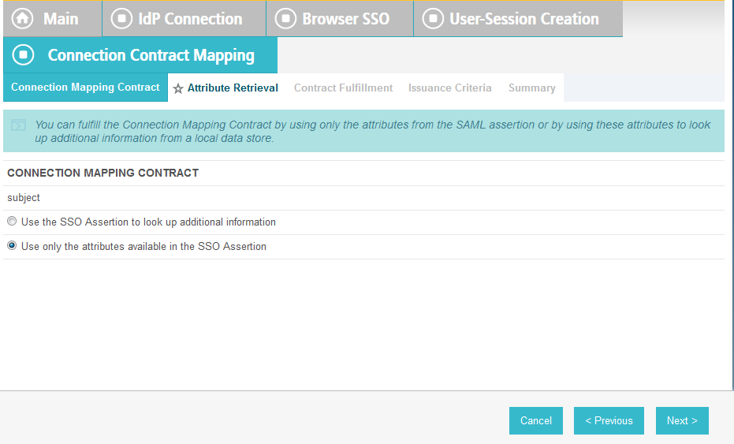
Task: Open the Connection Mapping Contract sub-tab
Action: point(85,87)
